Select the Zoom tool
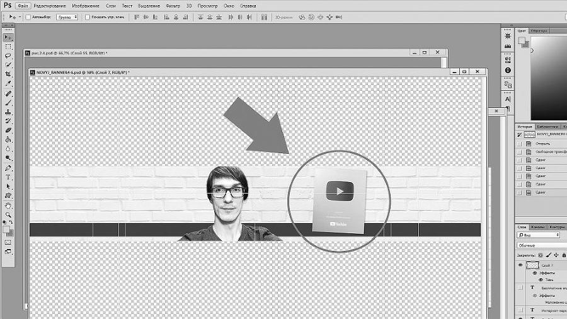The width and height of the screenshot is (567, 319). (x=8, y=215)
